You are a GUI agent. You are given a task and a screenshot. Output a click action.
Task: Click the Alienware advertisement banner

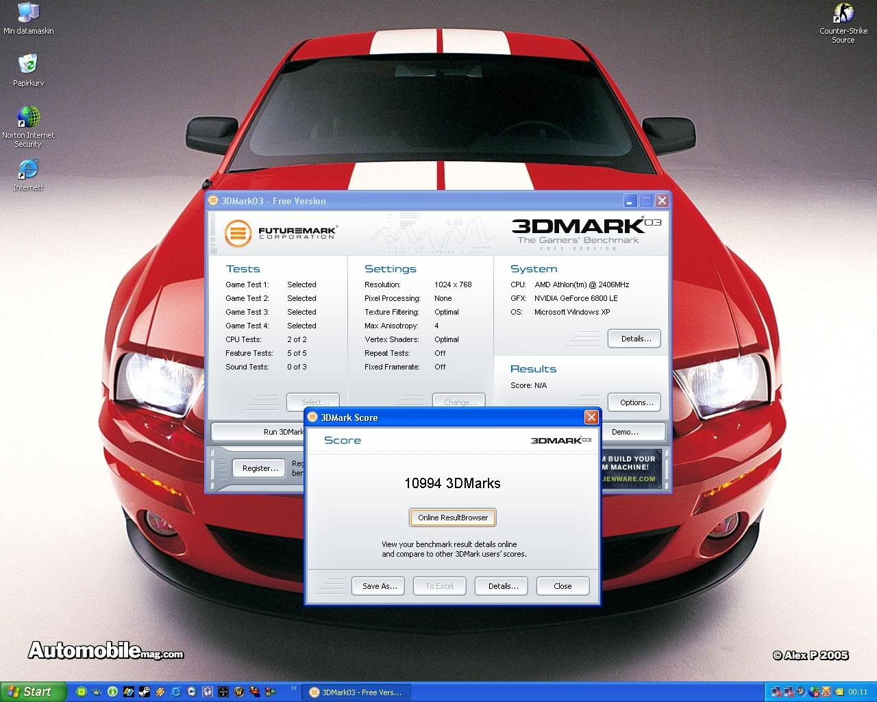[632, 468]
